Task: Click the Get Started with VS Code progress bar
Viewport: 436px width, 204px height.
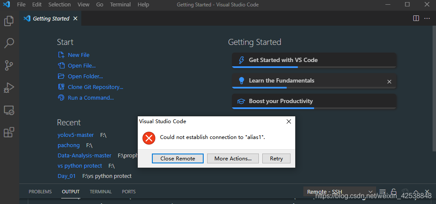Action: [x=314, y=67]
